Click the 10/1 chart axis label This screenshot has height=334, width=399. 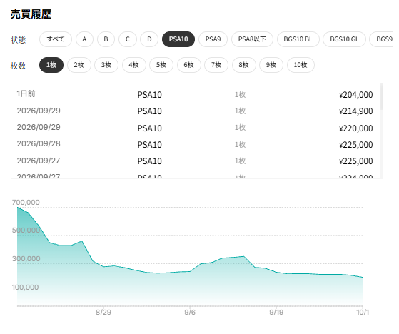[x=363, y=313]
